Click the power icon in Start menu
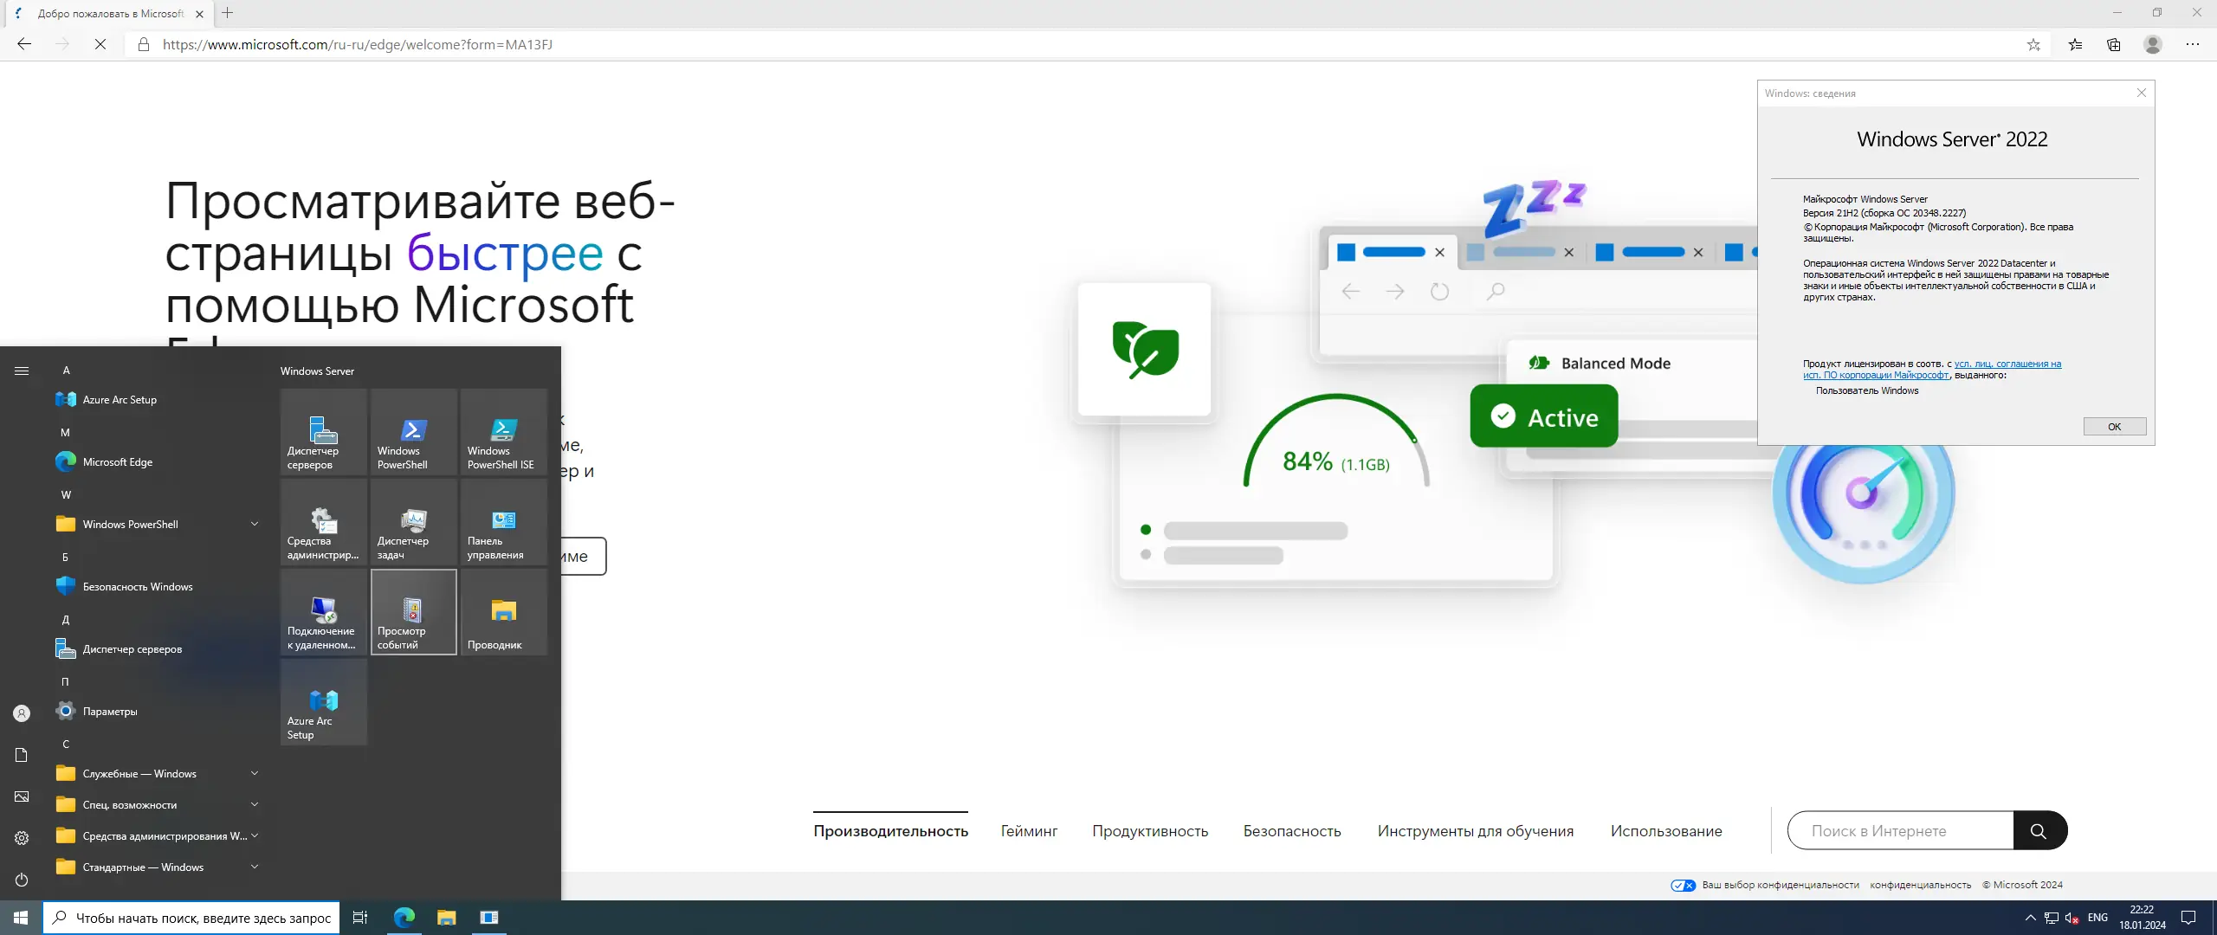This screenshot has height=935, width=2217. 21,880
